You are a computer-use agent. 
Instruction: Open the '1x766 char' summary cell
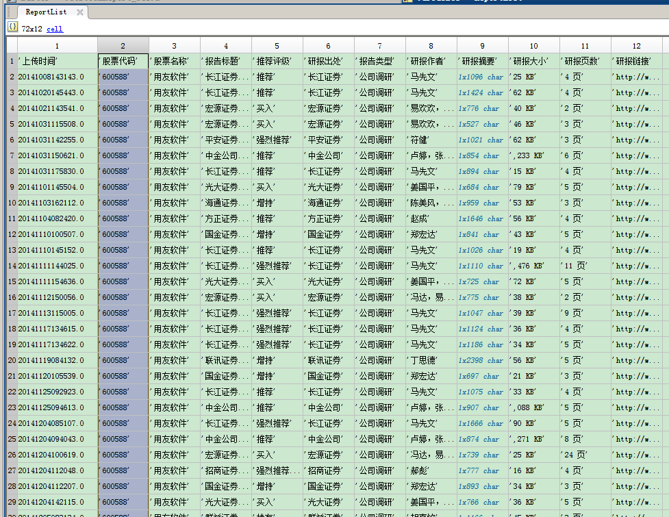(482, 502)
